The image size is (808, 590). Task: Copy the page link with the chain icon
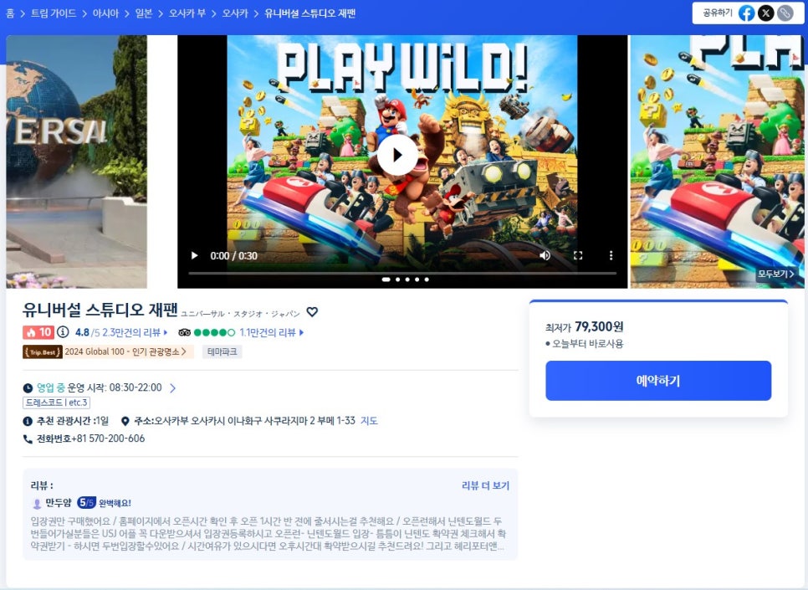(x=785, y=13)
